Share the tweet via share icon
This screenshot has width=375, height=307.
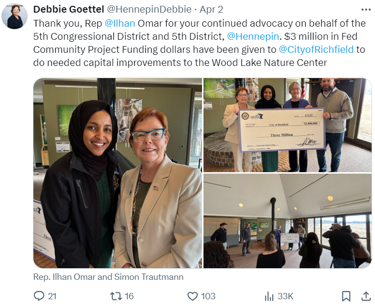(x=366, y=296)
